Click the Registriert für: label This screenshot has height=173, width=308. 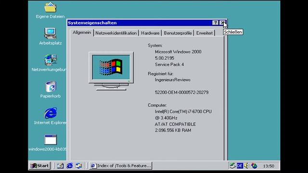coord(160,74)
